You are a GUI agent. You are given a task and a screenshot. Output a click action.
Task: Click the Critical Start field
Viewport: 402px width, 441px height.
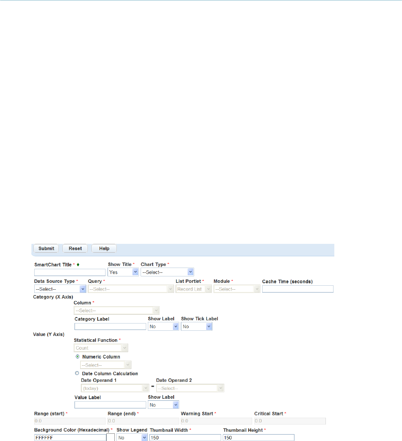[290, 421]
